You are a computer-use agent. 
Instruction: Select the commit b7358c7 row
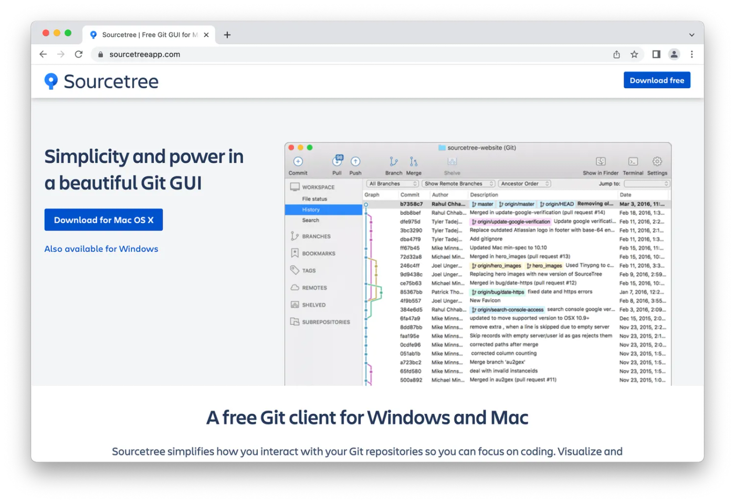coord(499,204)
